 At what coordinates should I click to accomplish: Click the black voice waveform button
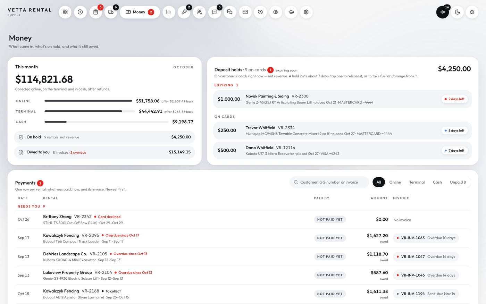coord(443,12)
